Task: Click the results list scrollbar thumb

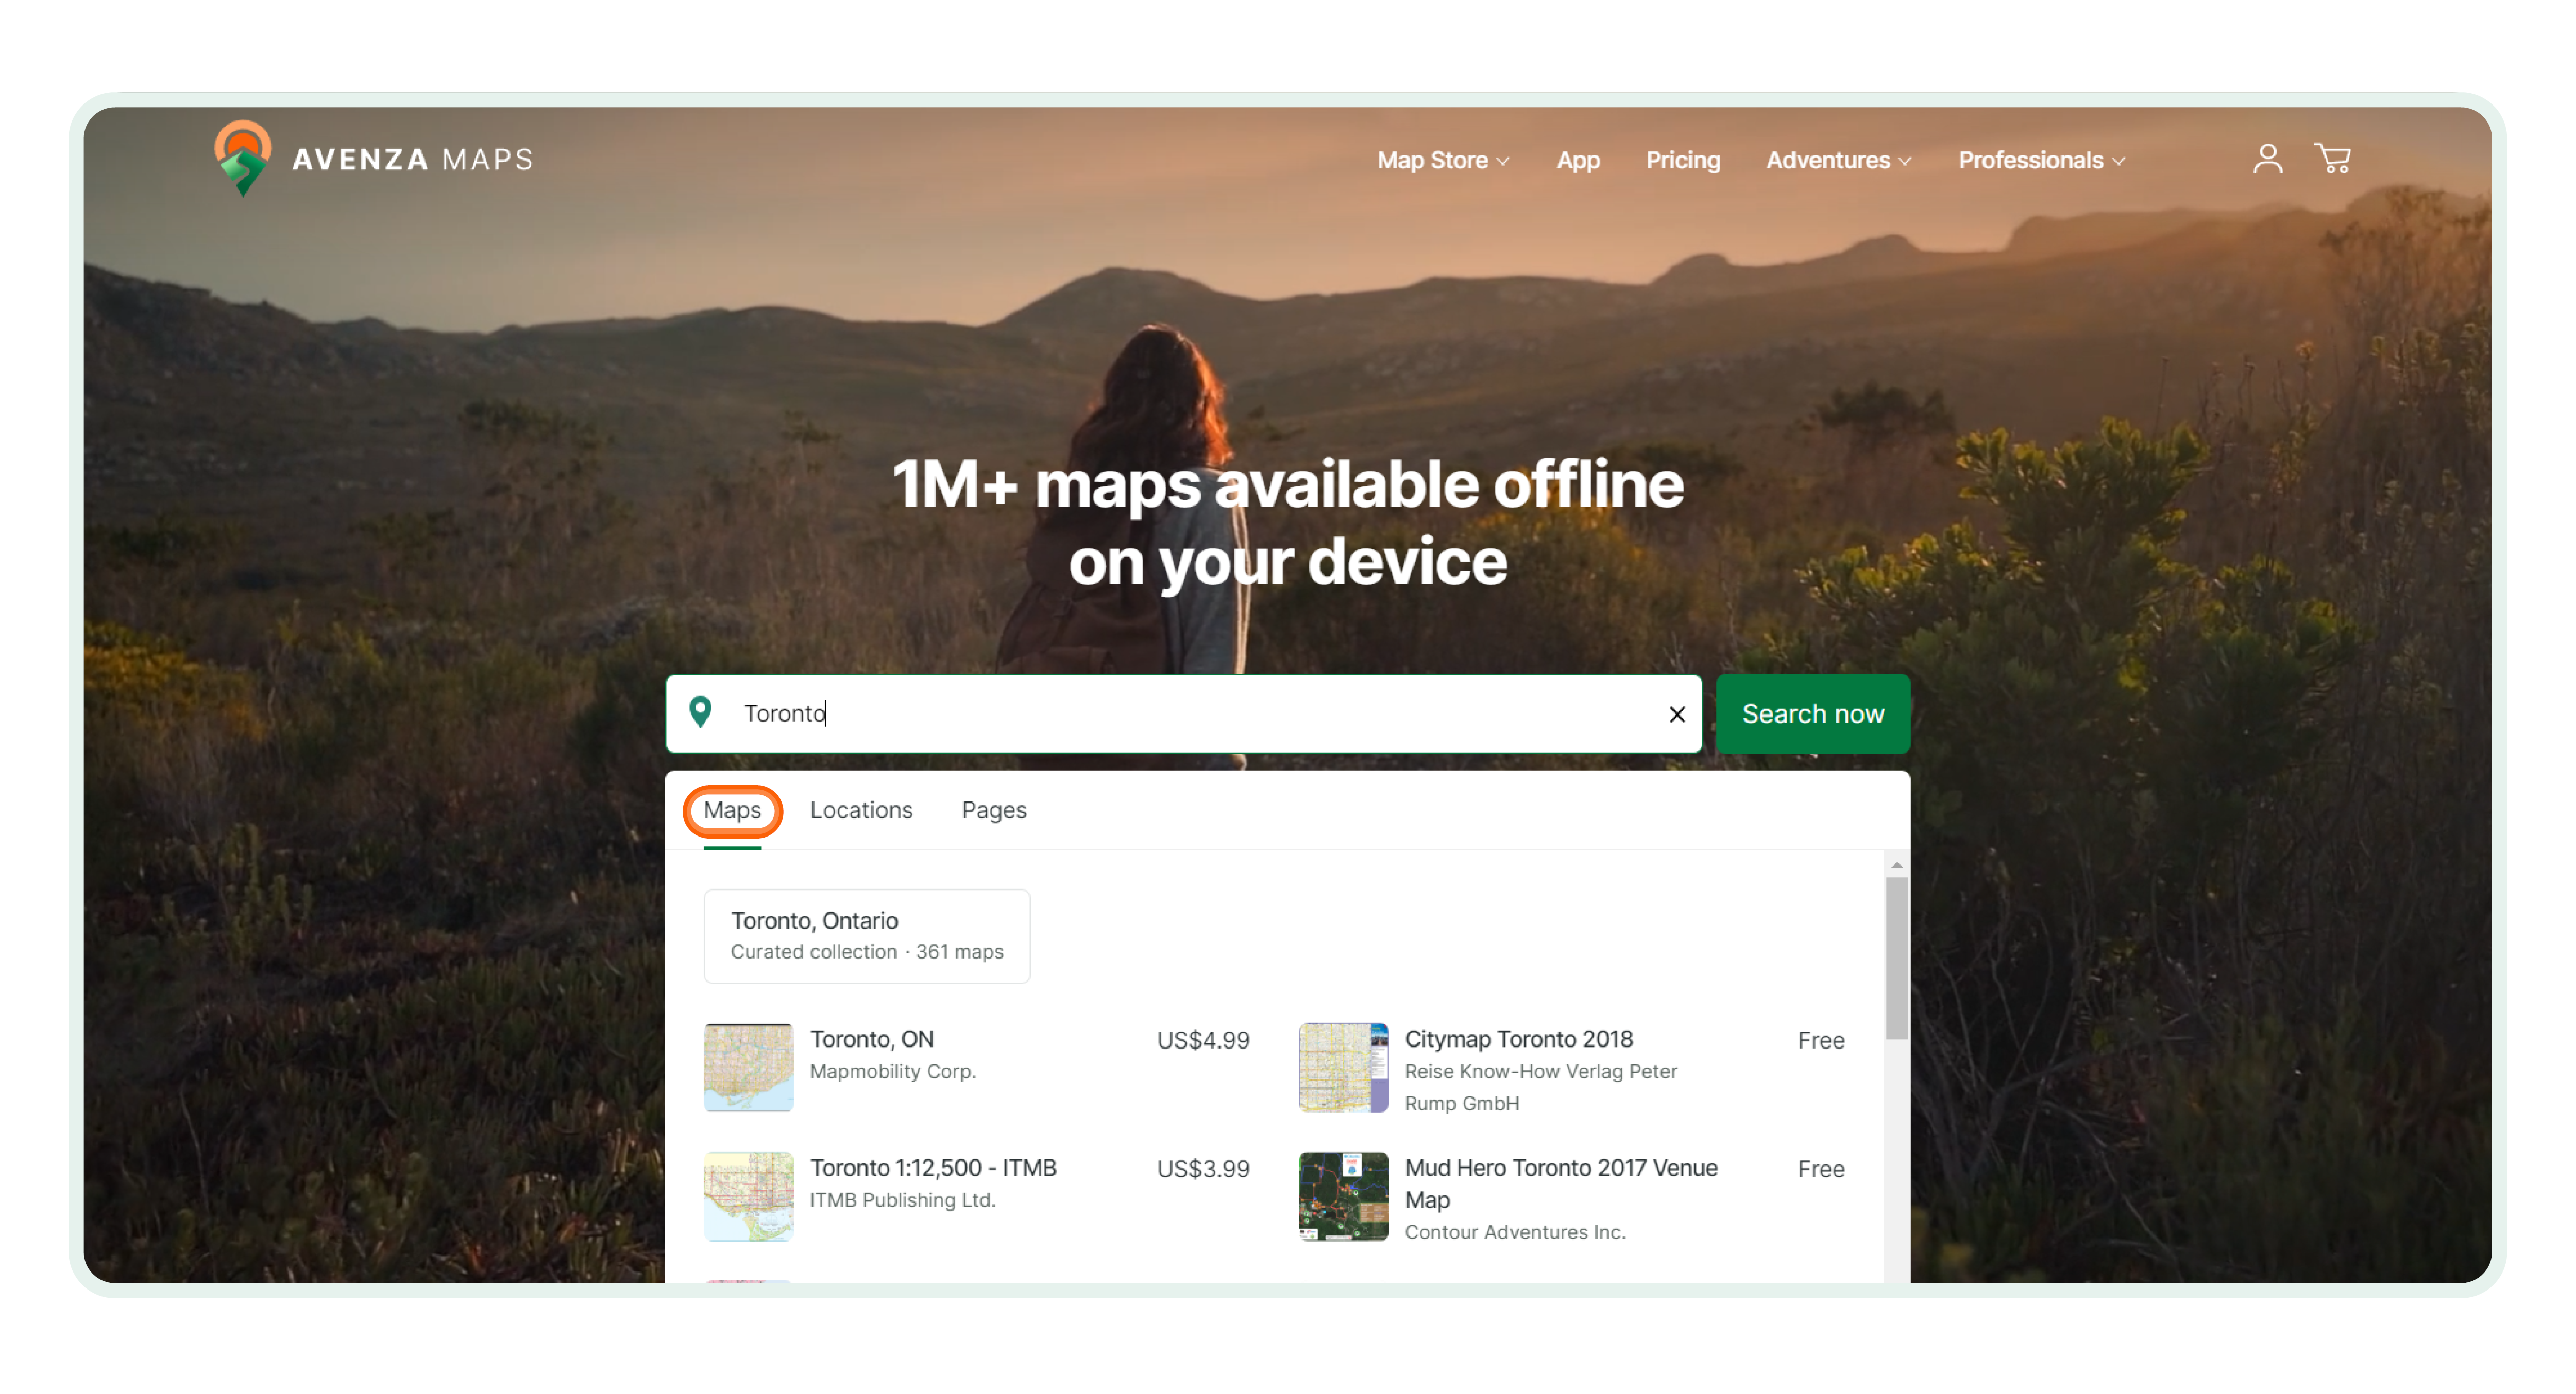Action: [x=1896, y=957]
